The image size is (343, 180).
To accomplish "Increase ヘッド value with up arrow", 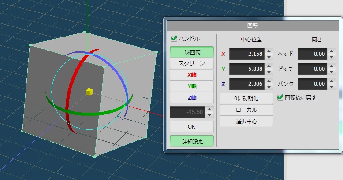I will [332, 51].
